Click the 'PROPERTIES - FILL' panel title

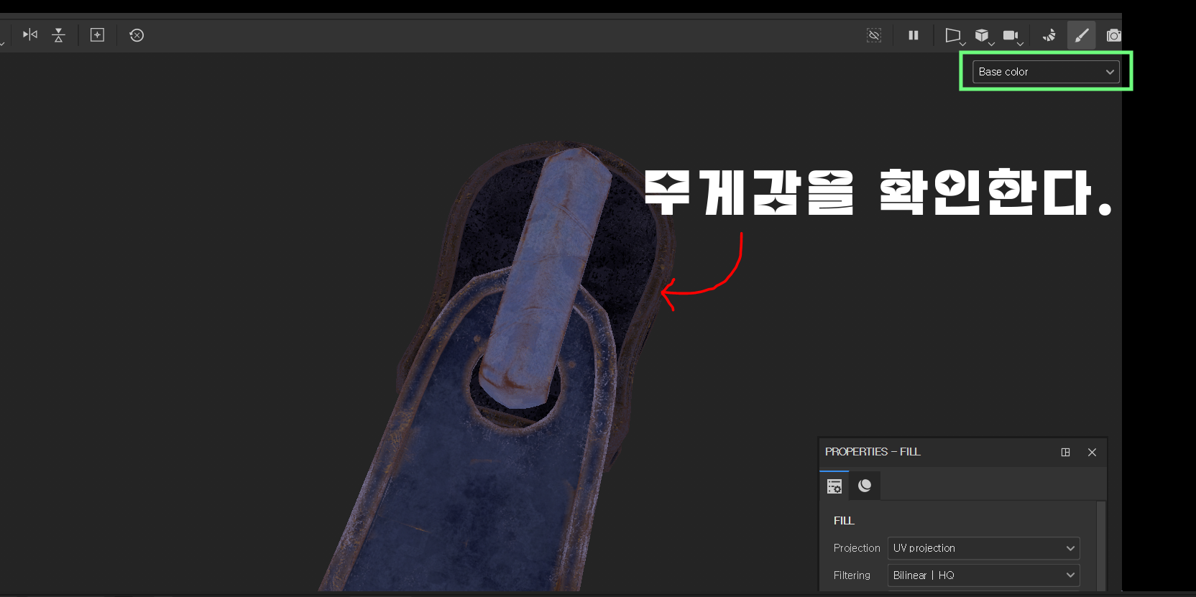tap(873, 452)
